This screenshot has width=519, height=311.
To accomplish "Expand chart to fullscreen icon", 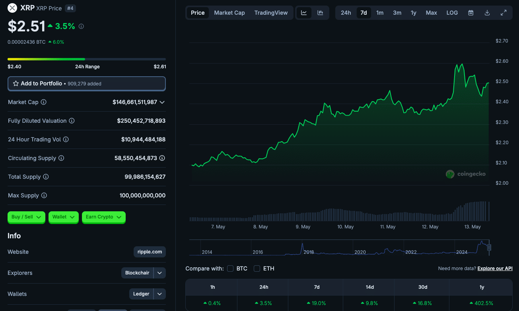I will pyautogui.click(x=503, y=13).
